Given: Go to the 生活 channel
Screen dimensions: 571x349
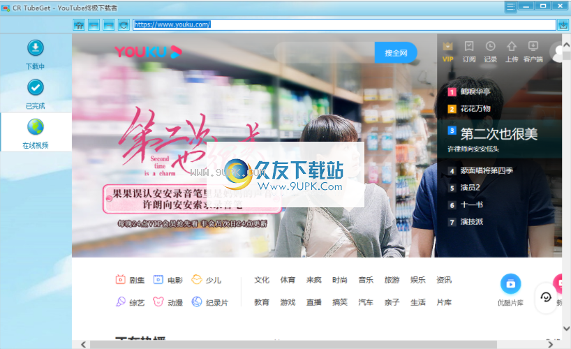Looking at the screenshot, I should (418, 302).
